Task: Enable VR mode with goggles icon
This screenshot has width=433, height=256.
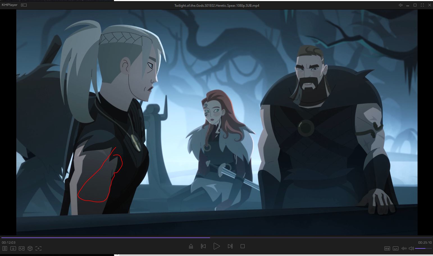Action: click(22, 248)
